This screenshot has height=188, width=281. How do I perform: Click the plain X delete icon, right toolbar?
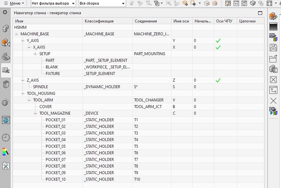[x=273, y=101]
